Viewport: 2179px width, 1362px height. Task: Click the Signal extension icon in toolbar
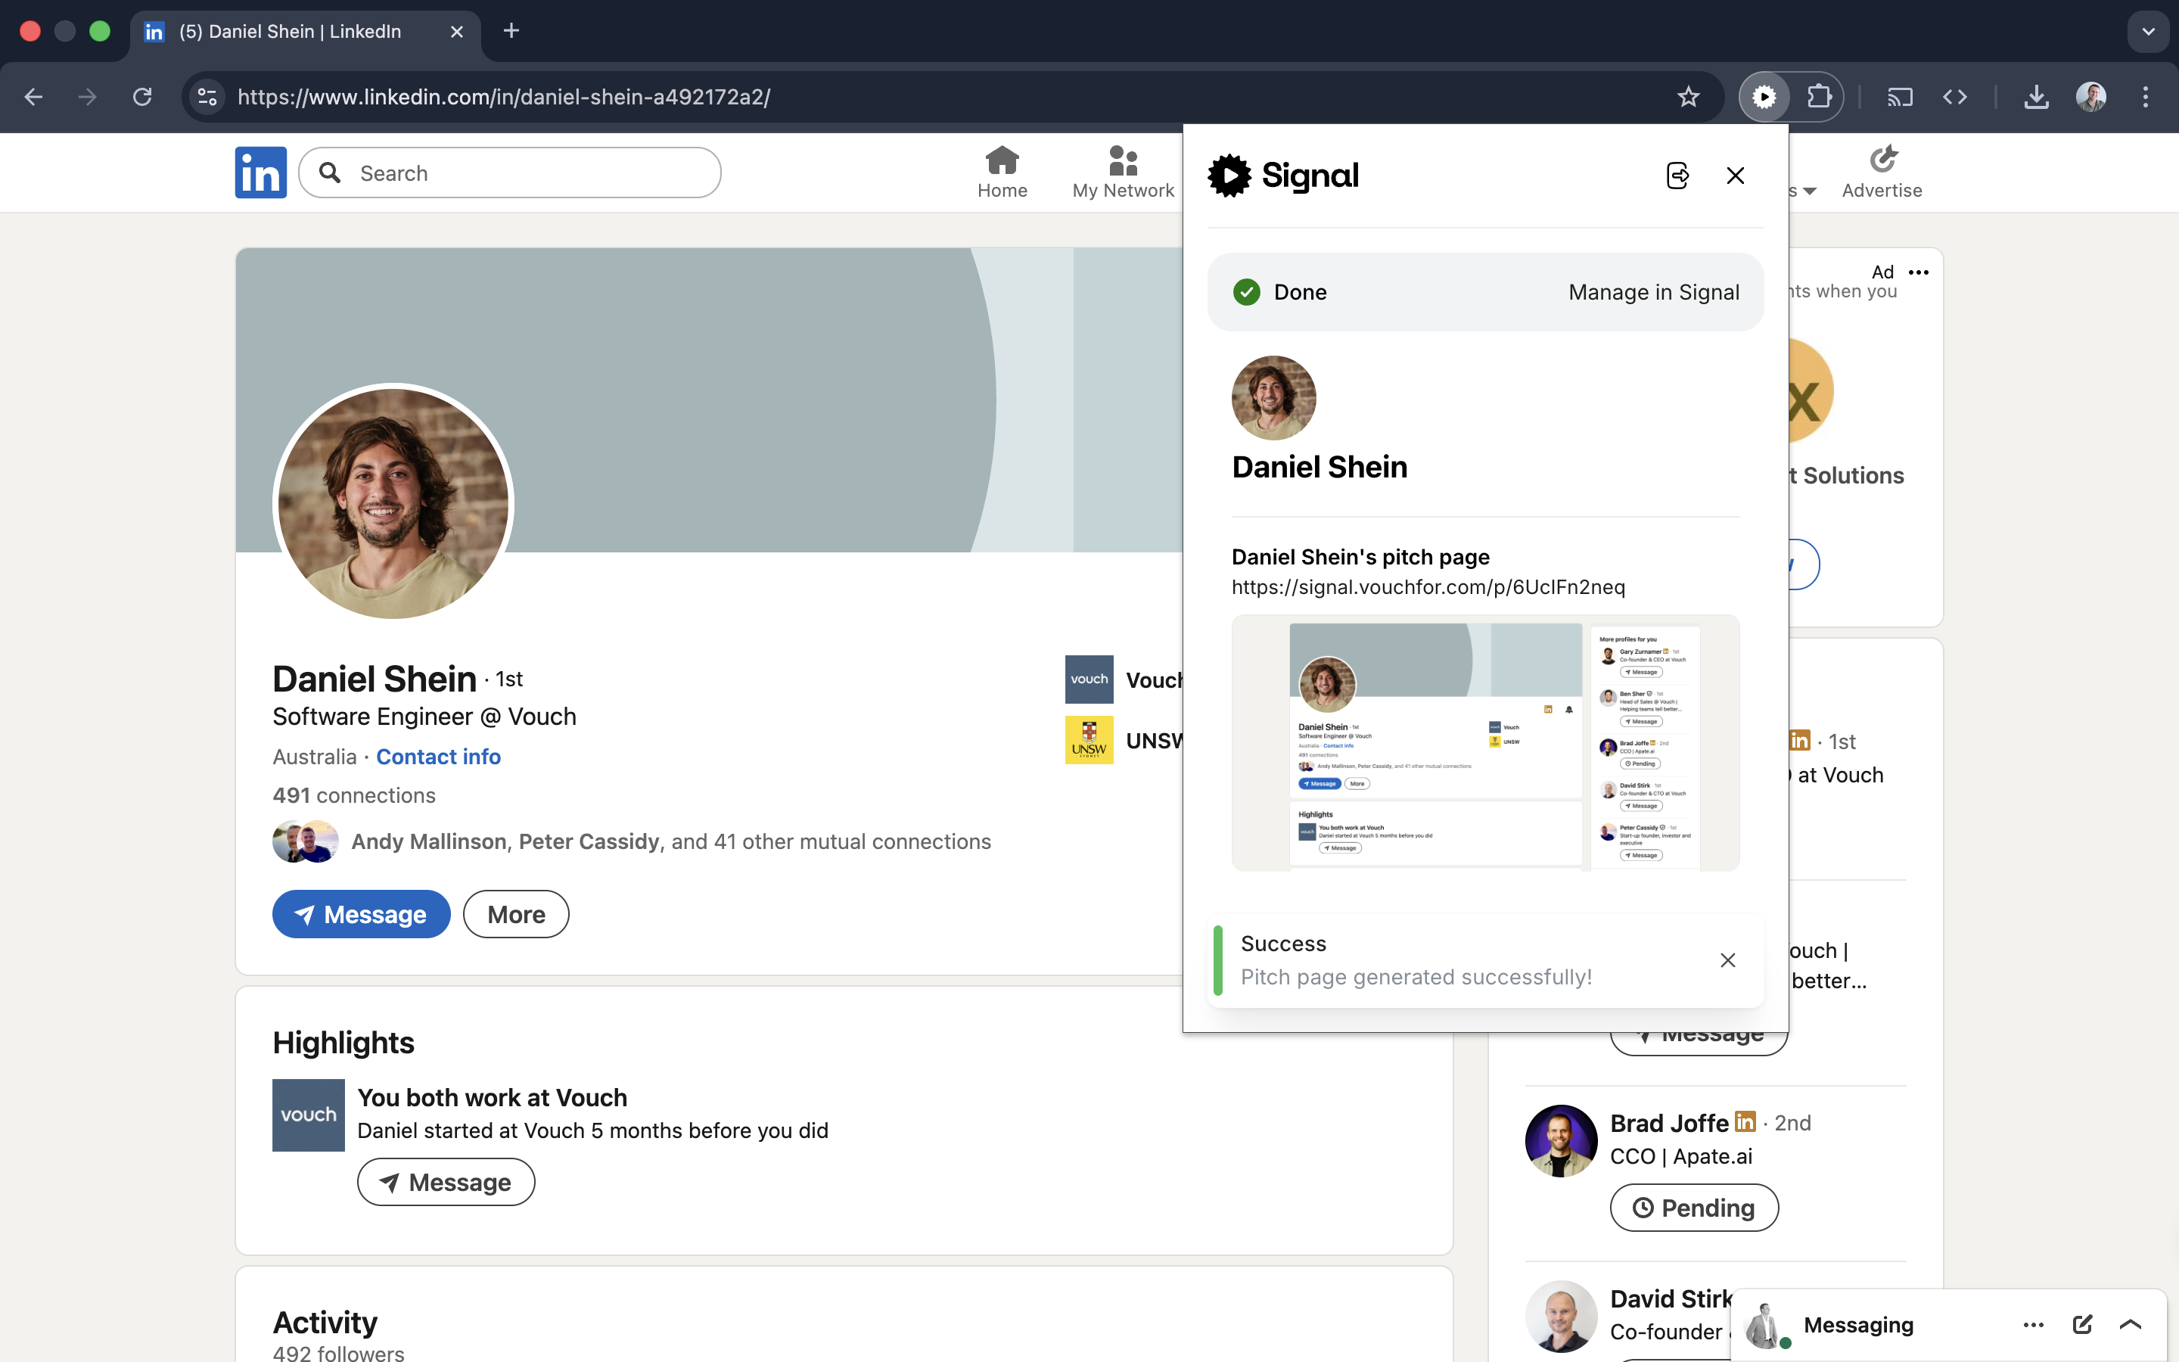point(1764,96)
